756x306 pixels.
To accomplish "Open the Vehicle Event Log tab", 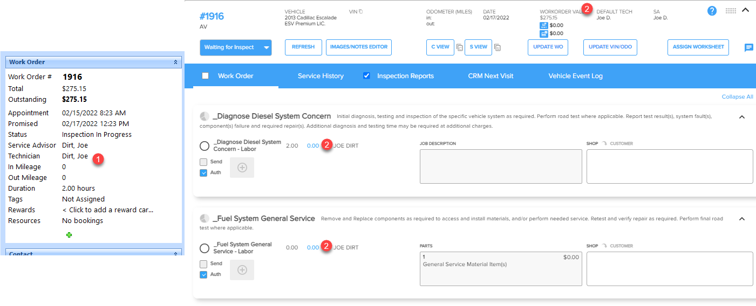I will 576,76.
